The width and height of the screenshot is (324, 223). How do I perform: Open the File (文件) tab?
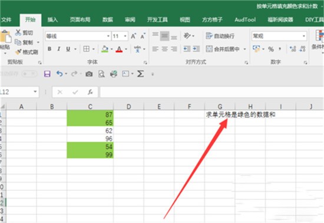pyautogui.click(x=6, y=19)
